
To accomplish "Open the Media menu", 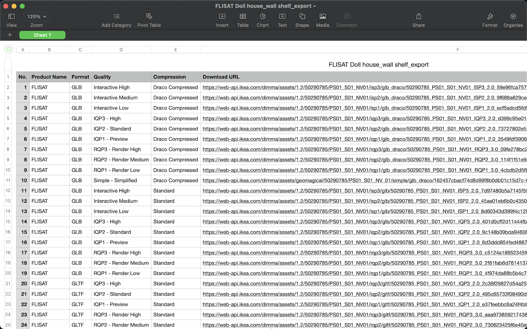I will (x=323, y=16).
